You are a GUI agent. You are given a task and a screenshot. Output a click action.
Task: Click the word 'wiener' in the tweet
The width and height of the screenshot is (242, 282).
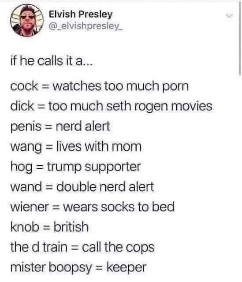30,207
